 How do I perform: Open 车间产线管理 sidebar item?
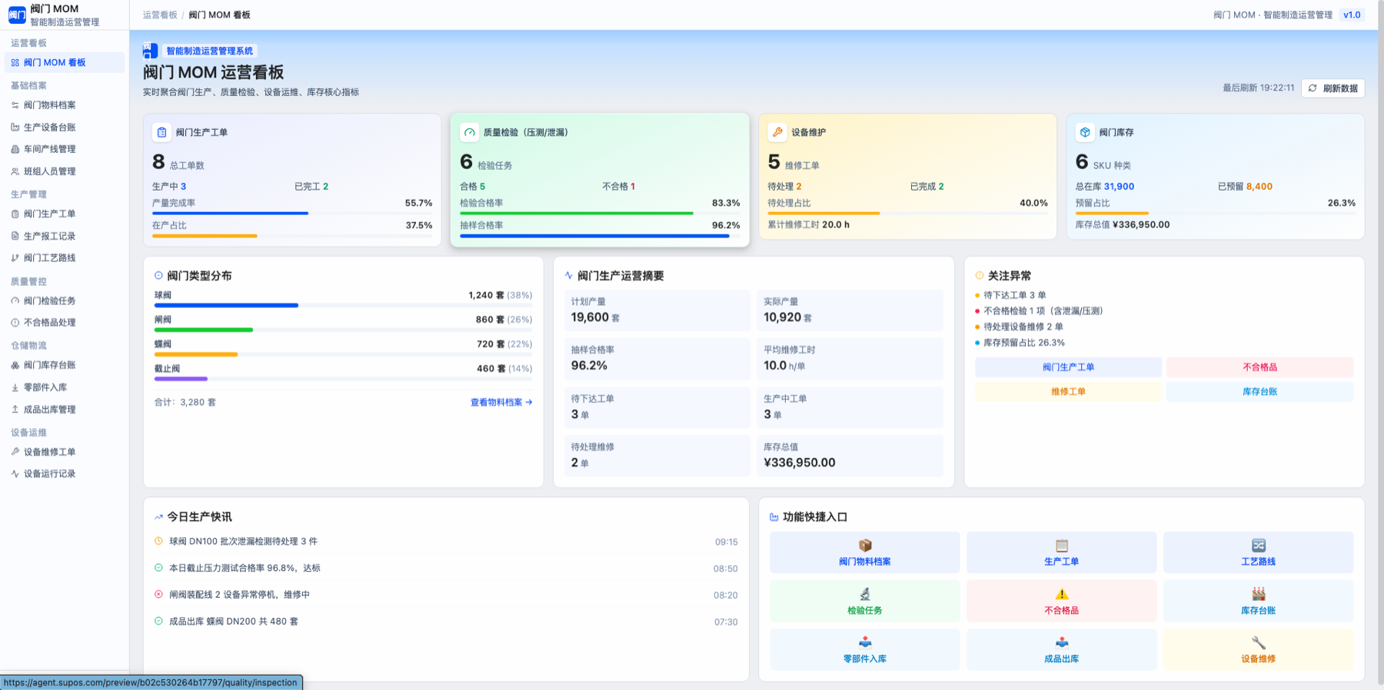[65, 149]
